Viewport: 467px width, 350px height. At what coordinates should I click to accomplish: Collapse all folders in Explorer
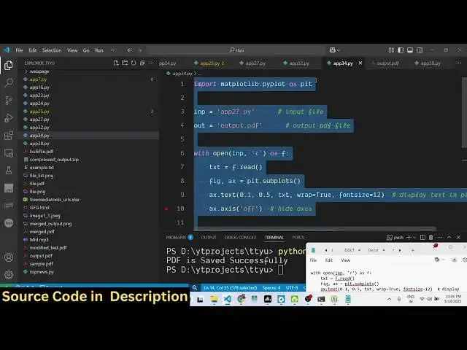142,63
